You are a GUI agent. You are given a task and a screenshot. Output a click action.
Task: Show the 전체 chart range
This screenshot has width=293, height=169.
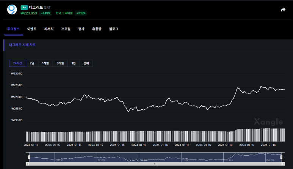[86, 63]
